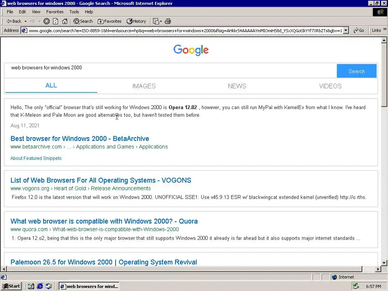388x291 pixels.
Task: Refresh the page with the Refresh icon
Action: point(55,21)
